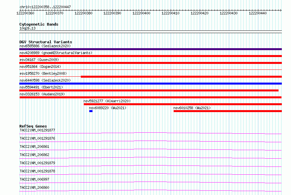Open variant nsv951864 (Dogan2014) label
Viewport: 291px width, 195px height.
(40, 67)
